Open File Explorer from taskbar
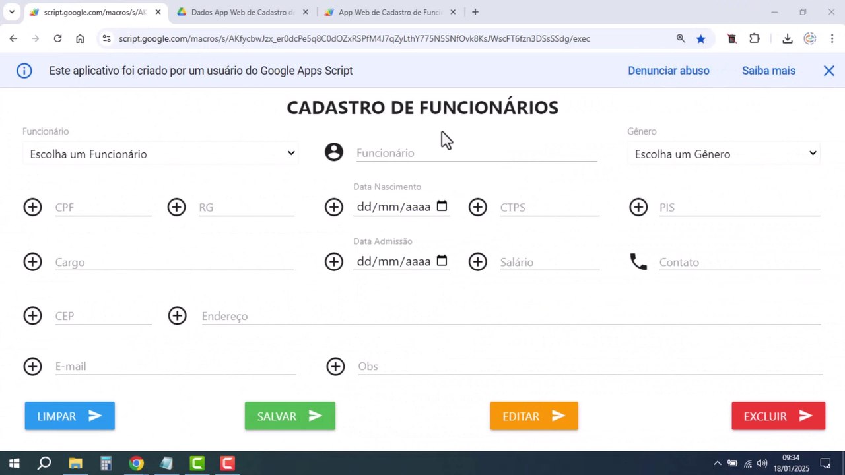This screenshot has height=475, width=845. 75,463
